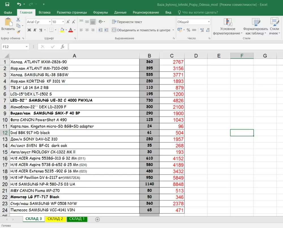Click the Paste clipboard icon
This screenshot has width=283, height=228.
pos(8,22)
